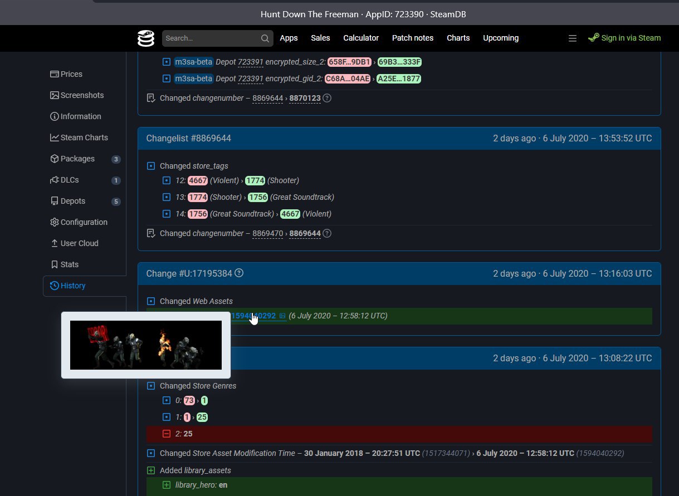Click icon beside Changed Store Asset Modification Time
The height and width of the screenshot is (496, 679).
pos(151,453)
